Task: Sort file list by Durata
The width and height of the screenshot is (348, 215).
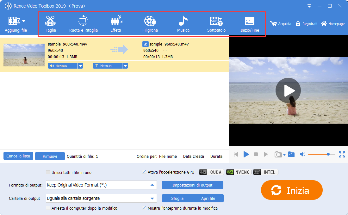Action: point(216,157)
